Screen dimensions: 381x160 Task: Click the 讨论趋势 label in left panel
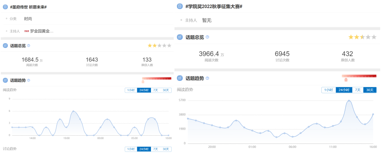[x=10, y=149]
